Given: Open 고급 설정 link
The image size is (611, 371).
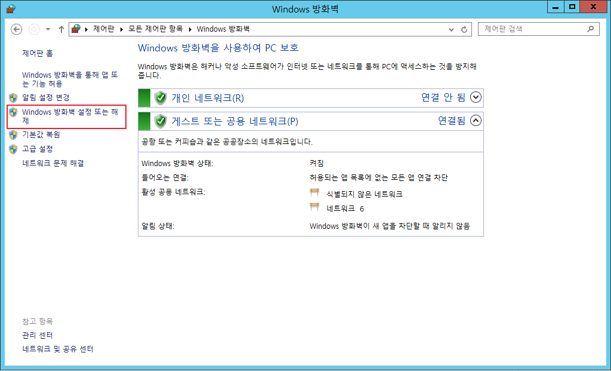Looking at the screenshot, I should coord(38,149).
